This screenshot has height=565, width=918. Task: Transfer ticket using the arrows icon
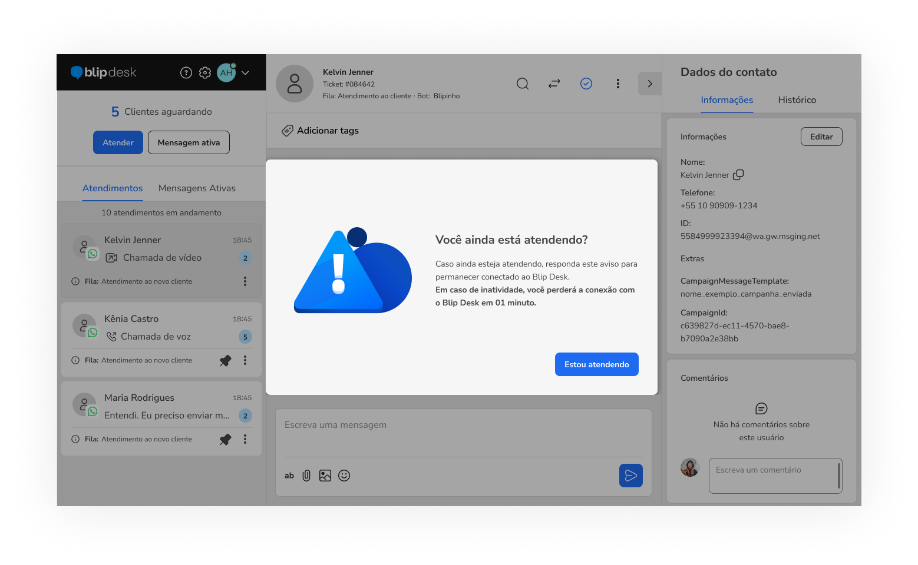554,84
